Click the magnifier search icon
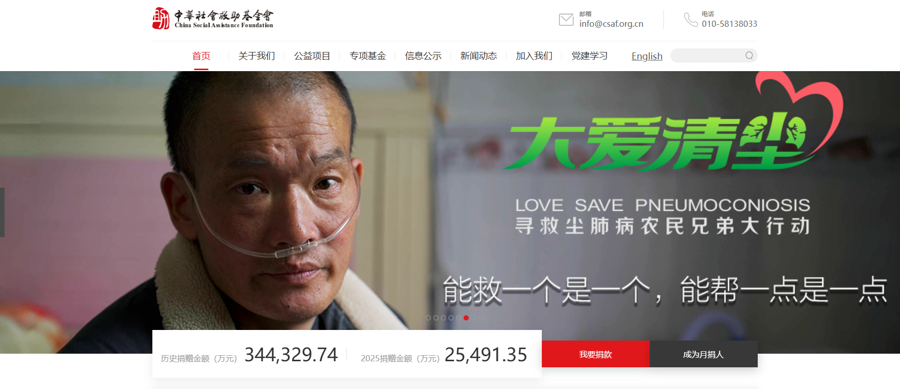 coord(749,55)
